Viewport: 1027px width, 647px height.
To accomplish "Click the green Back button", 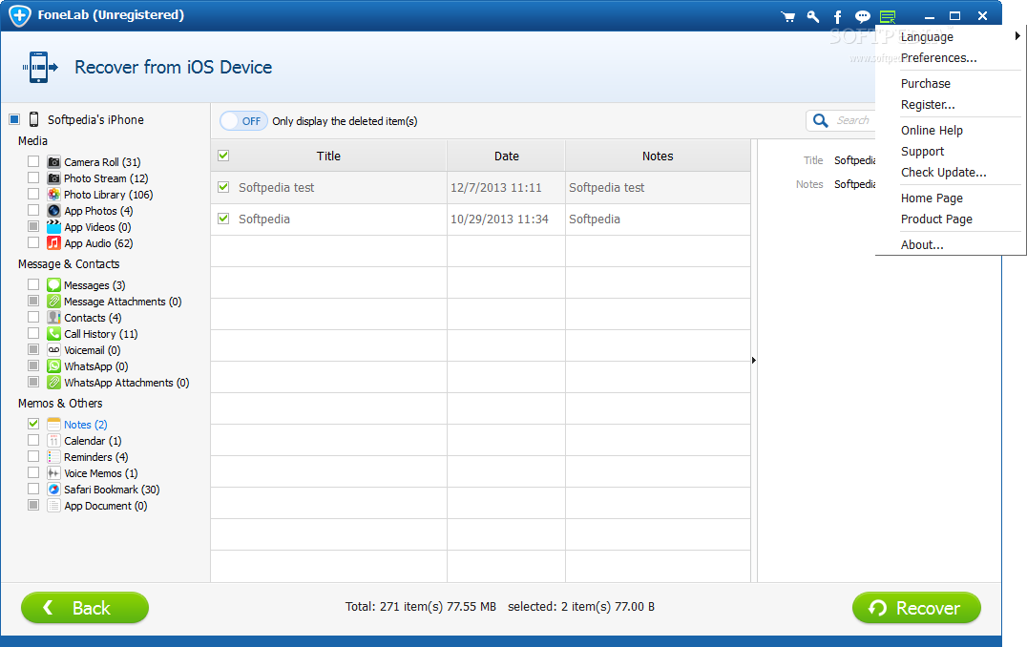I will click(x=85, y=608).
